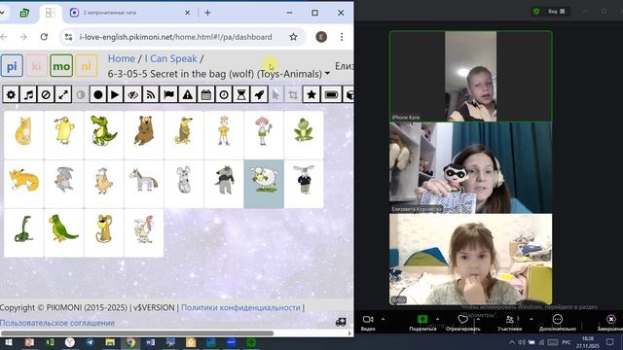Open Zoom 'Дополнительно' more options

(558, 323)
